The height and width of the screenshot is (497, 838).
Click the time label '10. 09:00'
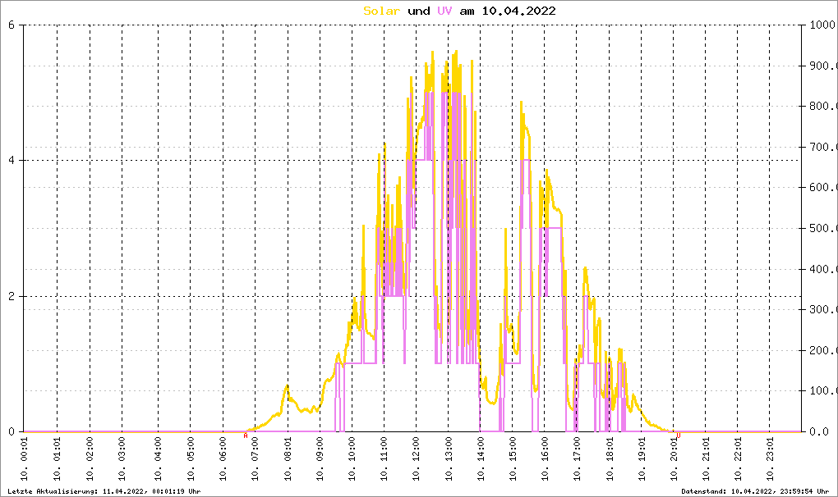pos(320,459)
